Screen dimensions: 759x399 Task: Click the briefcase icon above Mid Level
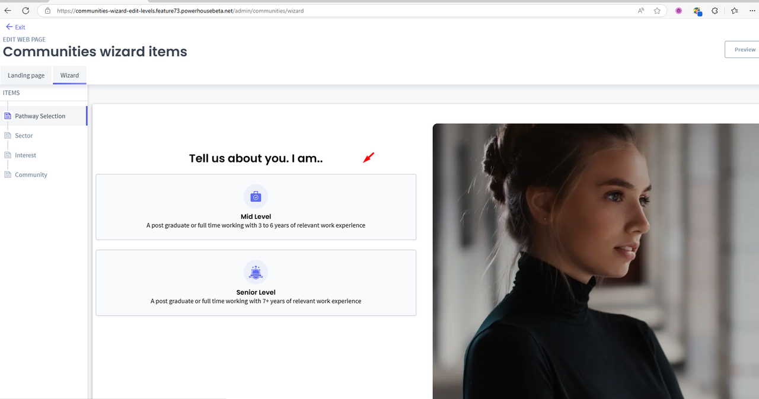256,196
